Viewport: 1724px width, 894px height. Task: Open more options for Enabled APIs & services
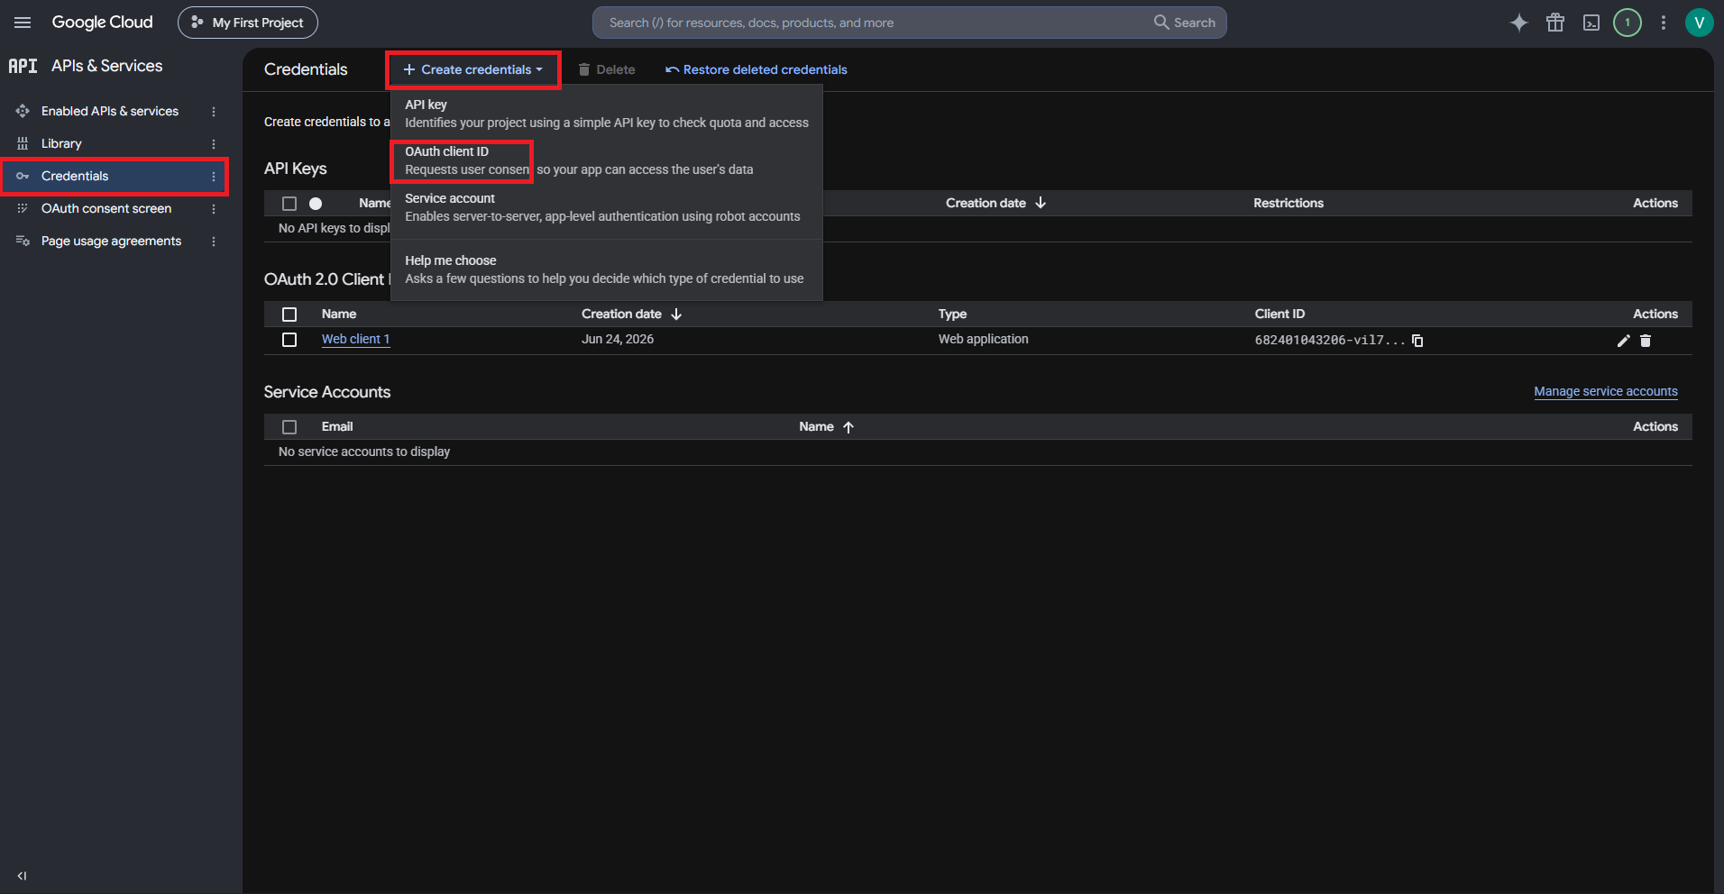coord(214,112)
